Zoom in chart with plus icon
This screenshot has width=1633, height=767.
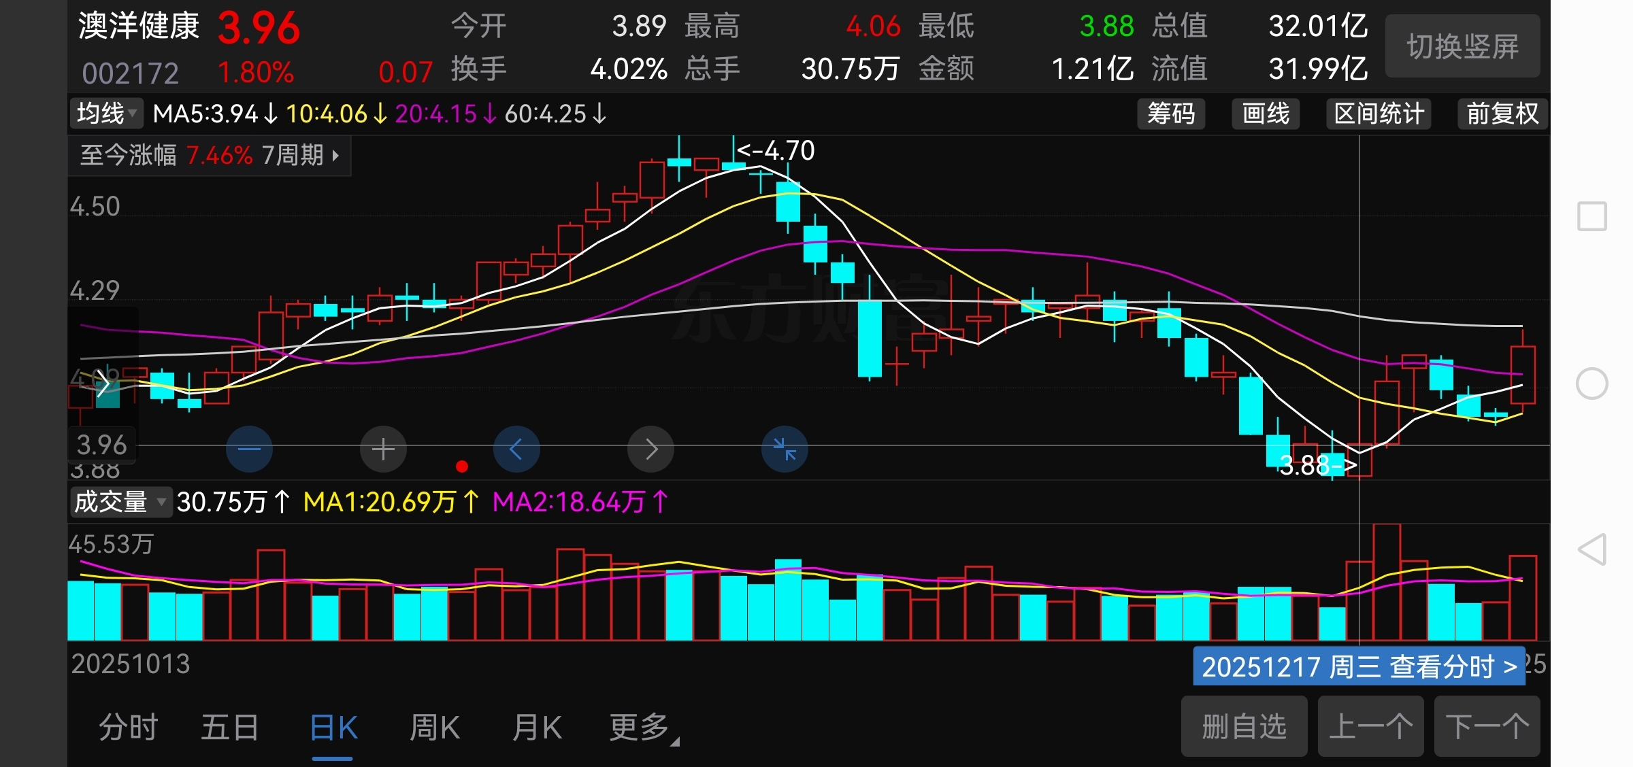tap(383, 449)
